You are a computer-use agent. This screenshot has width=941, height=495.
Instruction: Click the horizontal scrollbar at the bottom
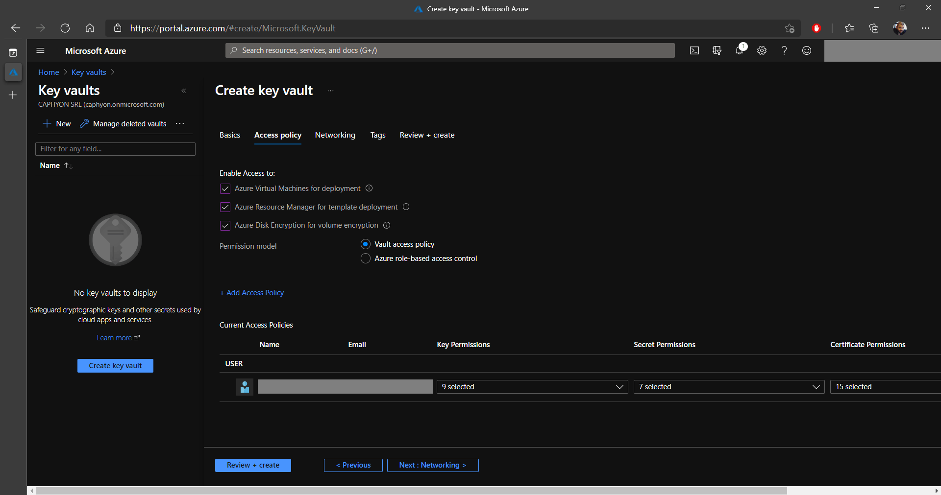point(412,491)
